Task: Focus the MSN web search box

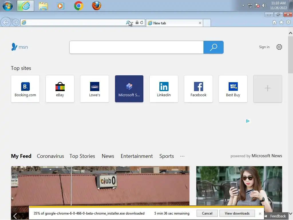Action: (x=136, y=47)
